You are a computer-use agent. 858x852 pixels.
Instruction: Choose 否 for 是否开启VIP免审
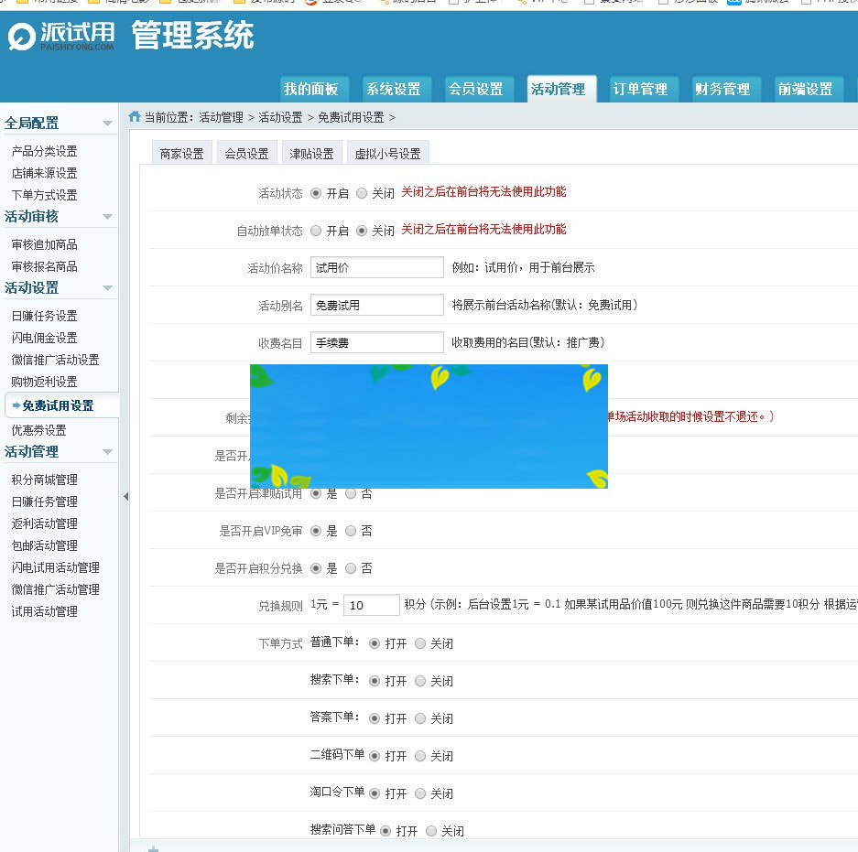pyautogui.click(x=351, y=531)
